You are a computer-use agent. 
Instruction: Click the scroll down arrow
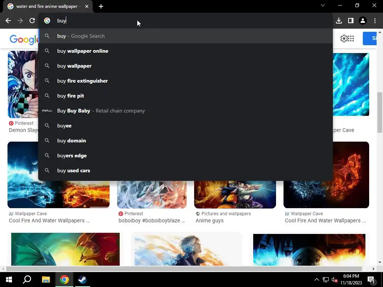(380, 262)
